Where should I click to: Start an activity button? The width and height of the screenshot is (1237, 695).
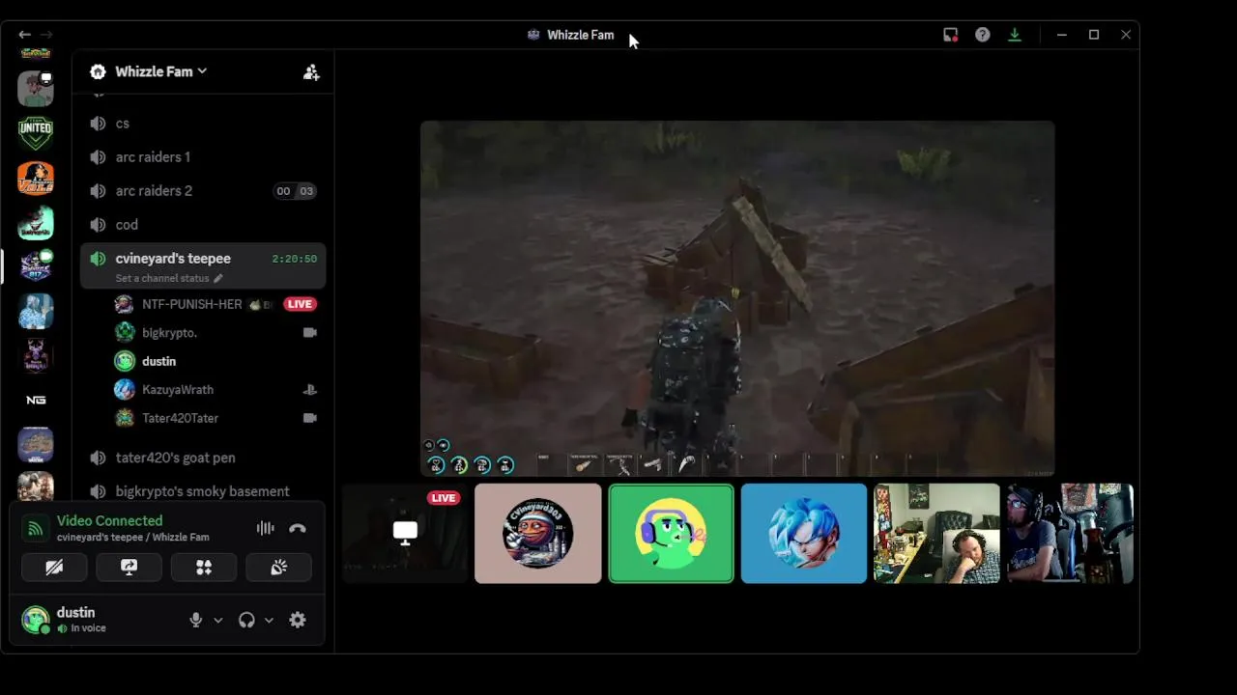tap(204, 568)
